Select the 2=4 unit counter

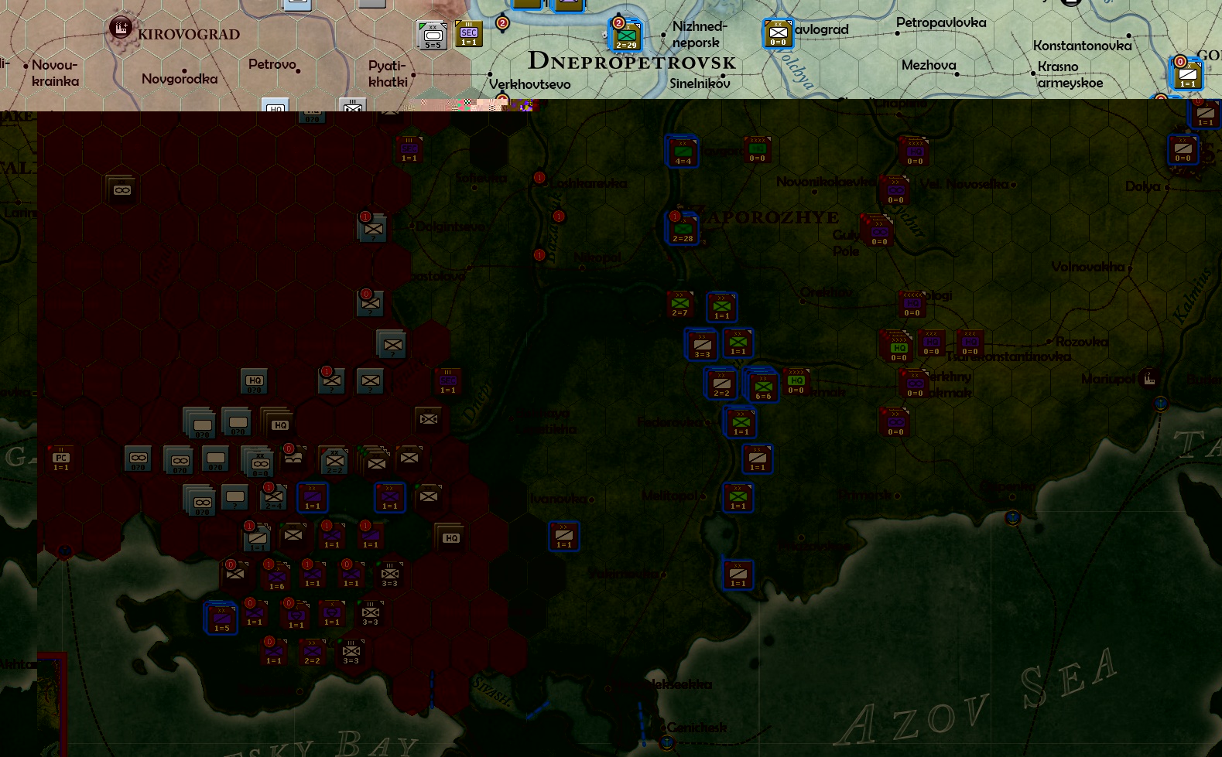(273, 497)
